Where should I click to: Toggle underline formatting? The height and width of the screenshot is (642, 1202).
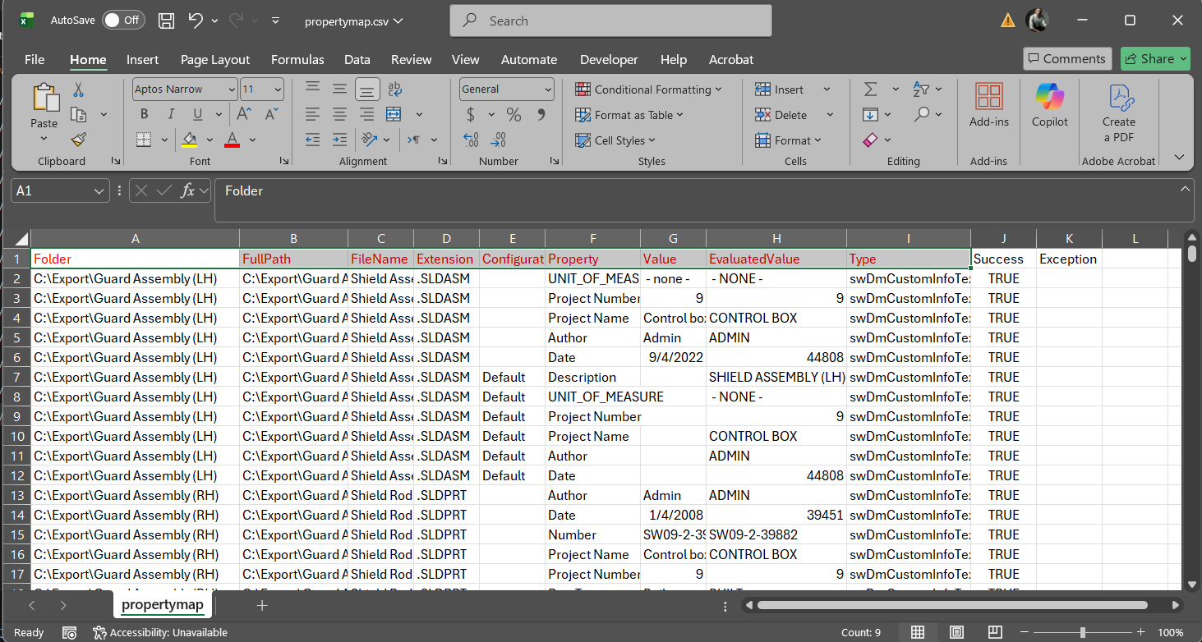(196, 113)
